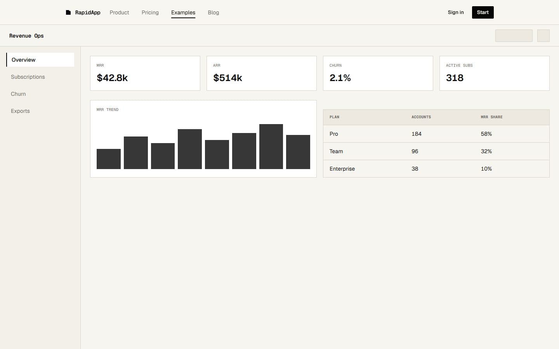Image resolution: width=559 pixels, height=349 pixels.
Task: Click the Churn 2.1% value
Action: tap(340, 78)
